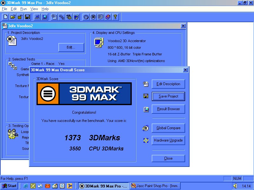Open the Result Browser toolbar icon
The width and height of the screenshot is (254, 190).
(x=44, y=17)
